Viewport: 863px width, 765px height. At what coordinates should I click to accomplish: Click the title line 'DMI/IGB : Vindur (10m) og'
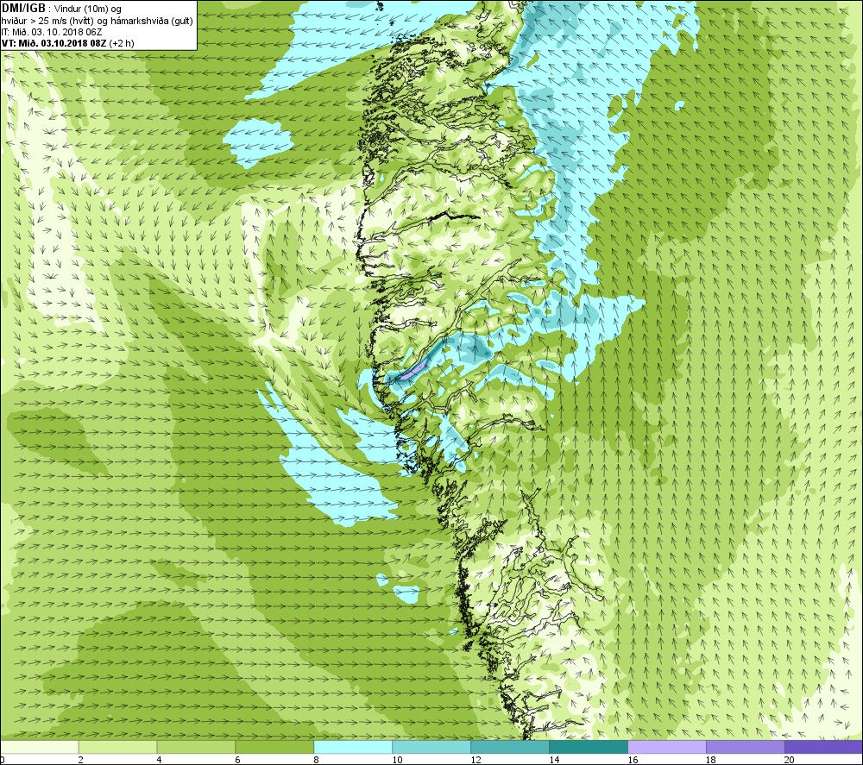tap(62, 9)
